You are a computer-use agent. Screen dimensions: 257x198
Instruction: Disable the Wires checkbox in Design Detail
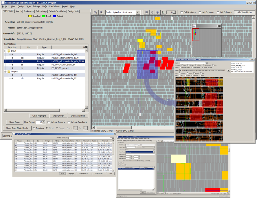203,67
